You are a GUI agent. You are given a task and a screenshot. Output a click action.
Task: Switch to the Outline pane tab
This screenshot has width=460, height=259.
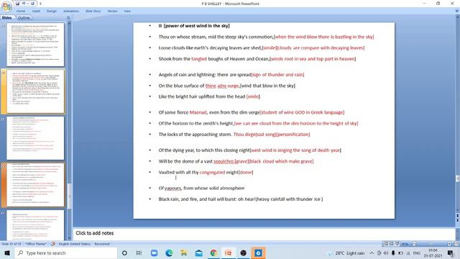pos(24,17)
